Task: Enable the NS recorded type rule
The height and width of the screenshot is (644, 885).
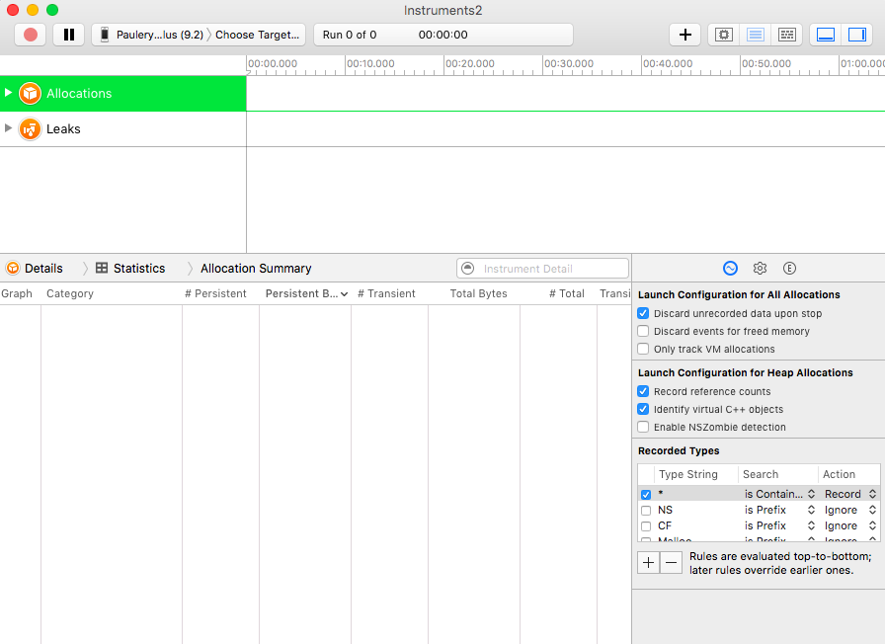Action: [x=646, y=511]
